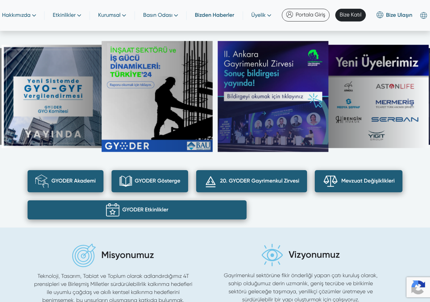Image resolution: width=430 pixels, height=302 pixels.
Task: Open the İnşaat Sektörü ve İş Gücü Dinamikleri report banner
Action: click(x=157, y=96)
